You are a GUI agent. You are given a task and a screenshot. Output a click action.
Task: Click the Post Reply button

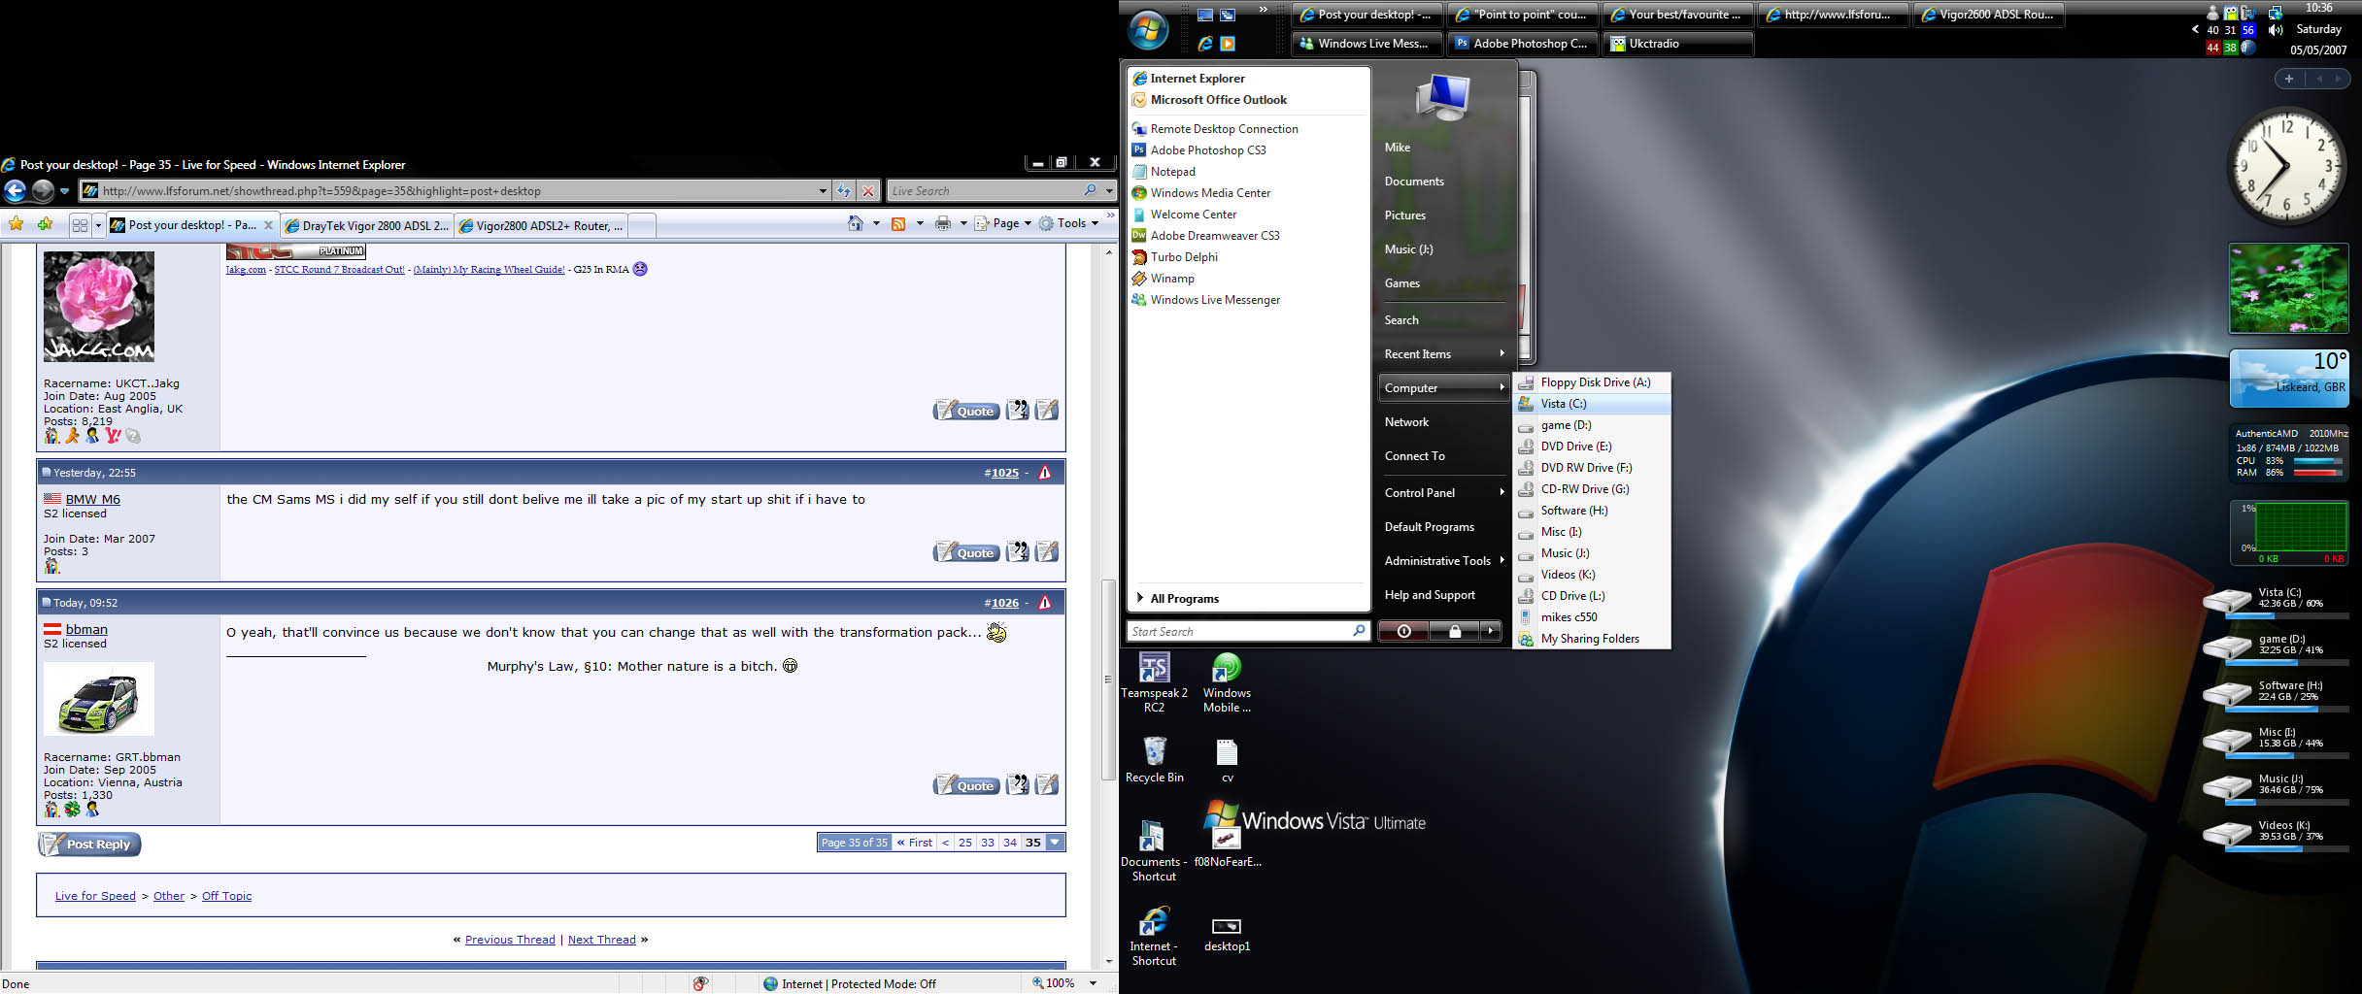coord(89,845)
